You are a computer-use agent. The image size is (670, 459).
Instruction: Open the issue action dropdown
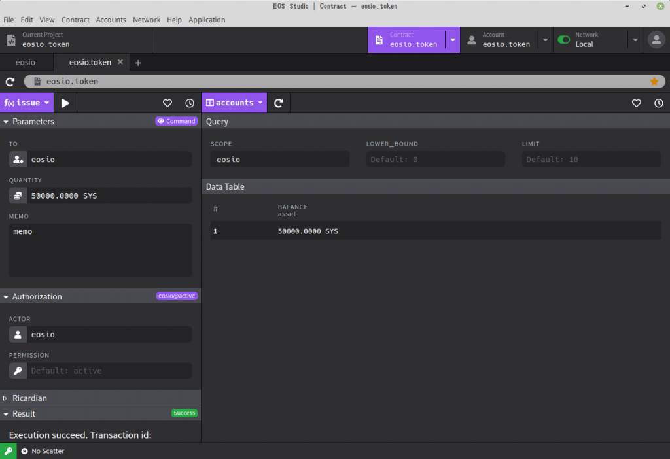point(26,103)
